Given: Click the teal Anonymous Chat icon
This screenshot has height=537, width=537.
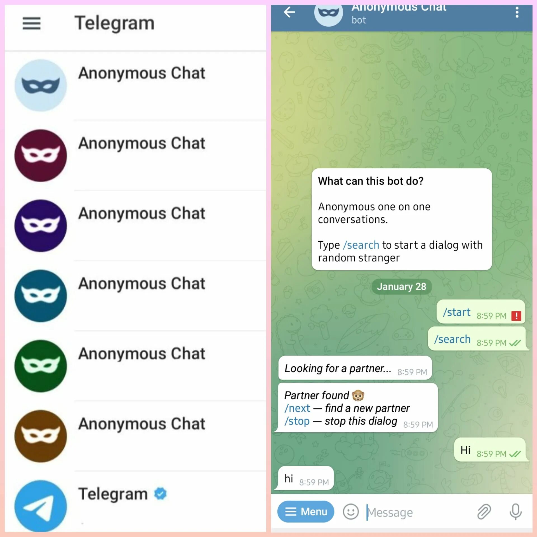Looking at the screenshot, I should point(41,296).
